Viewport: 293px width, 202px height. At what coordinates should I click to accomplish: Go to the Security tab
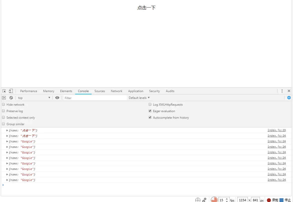pos(154,91)
